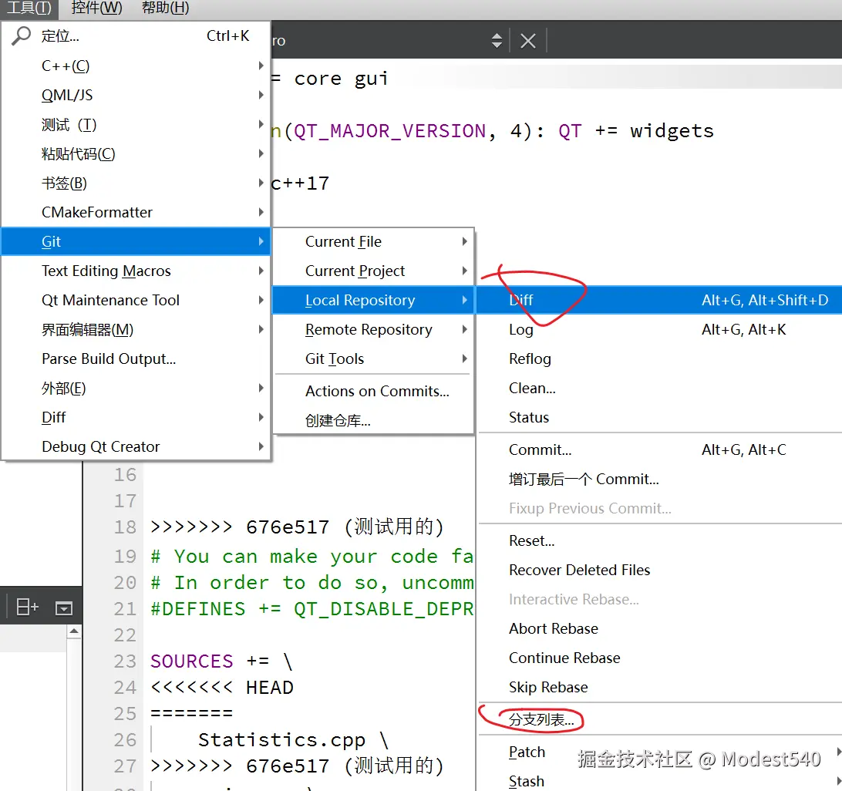Click 'c++17' text in editor
The image size is (842, 791).
(300, 183)
